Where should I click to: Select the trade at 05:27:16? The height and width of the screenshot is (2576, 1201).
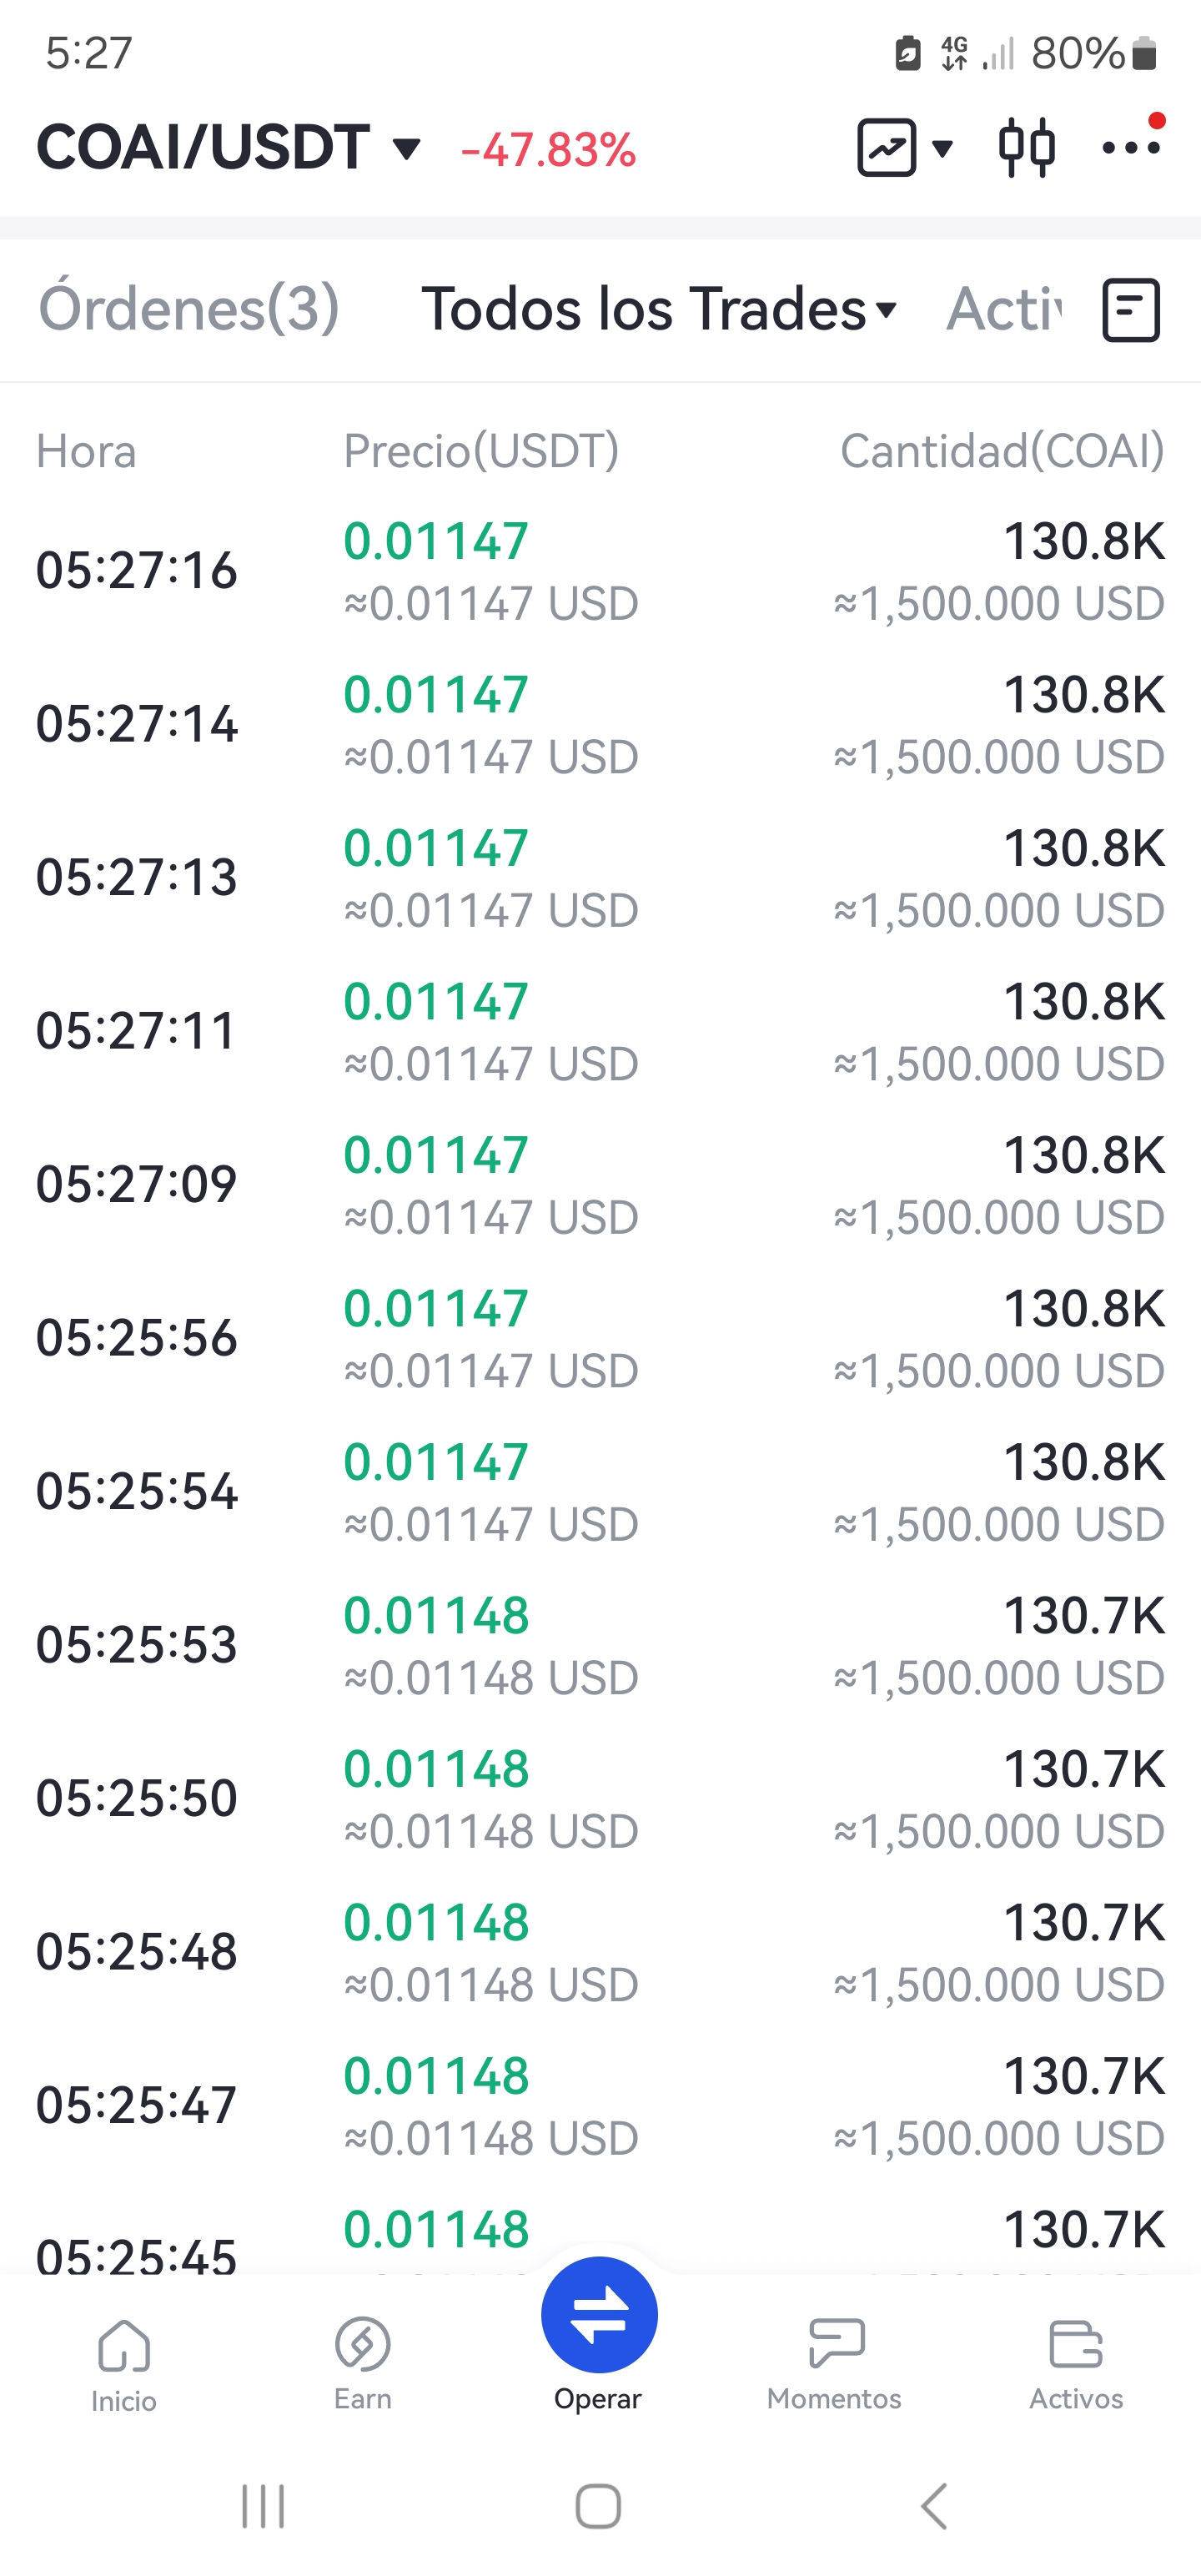(x=600, y=571)
